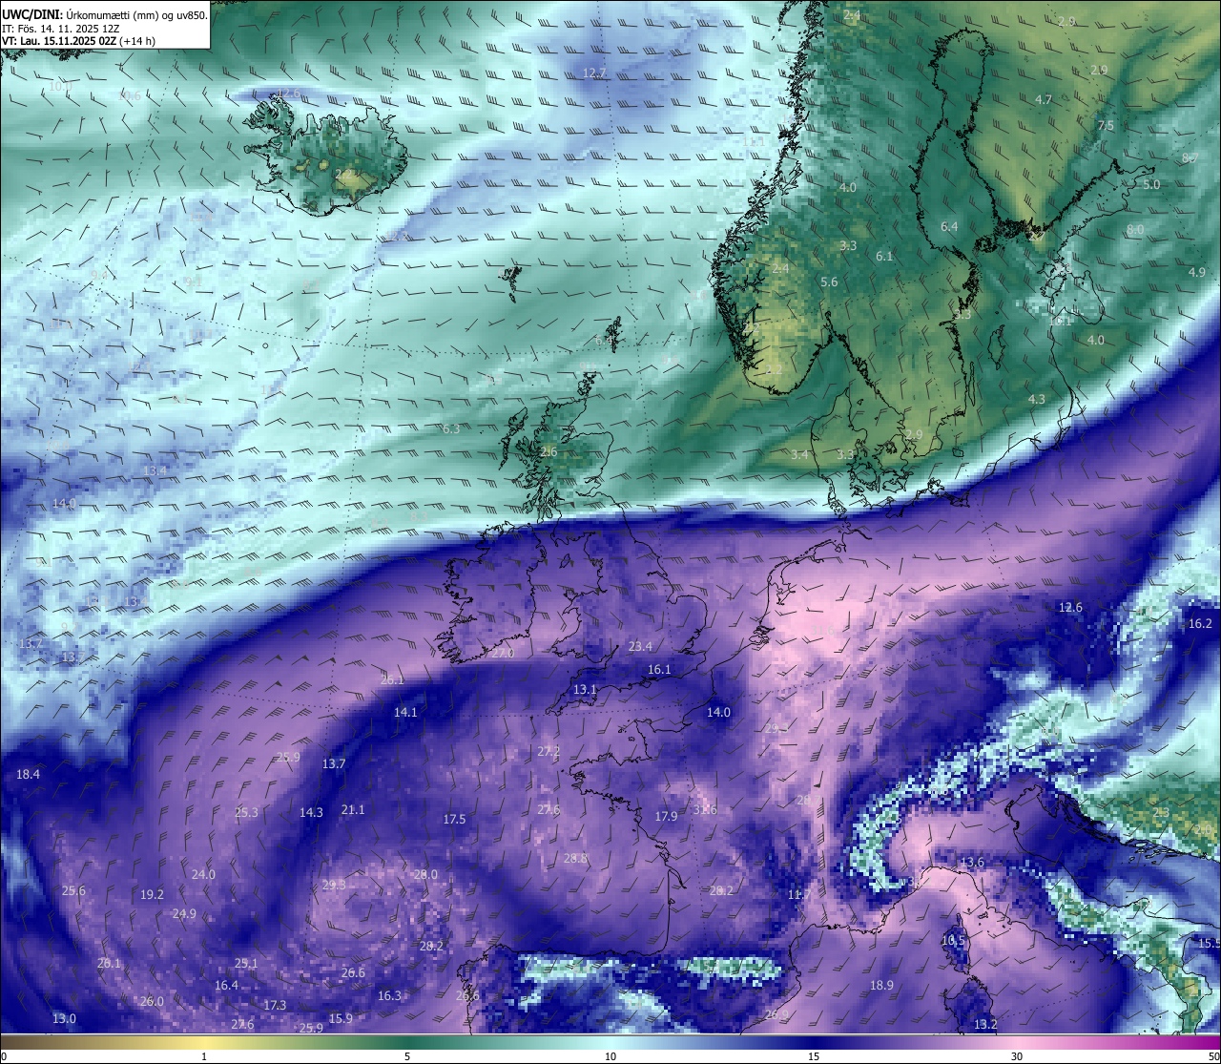Click the color scale label 5

pyautogui.click(x=407, y=1056)
